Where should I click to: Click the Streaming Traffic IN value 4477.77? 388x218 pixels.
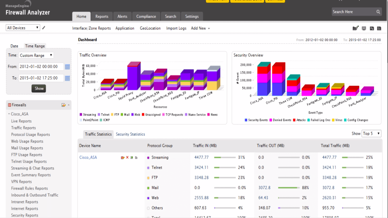tap(201, 158)
